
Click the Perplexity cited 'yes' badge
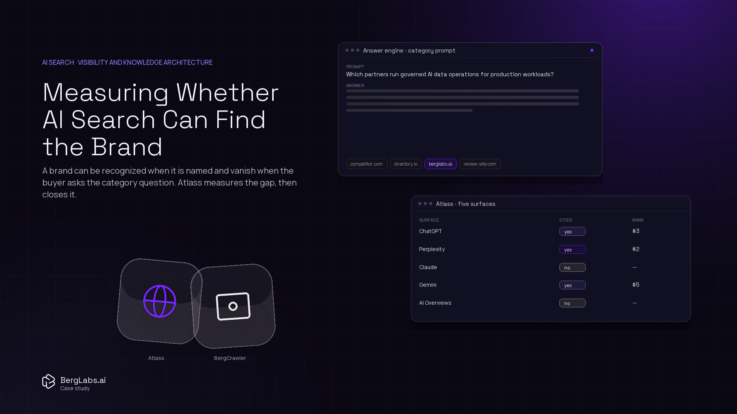(572, 250)
